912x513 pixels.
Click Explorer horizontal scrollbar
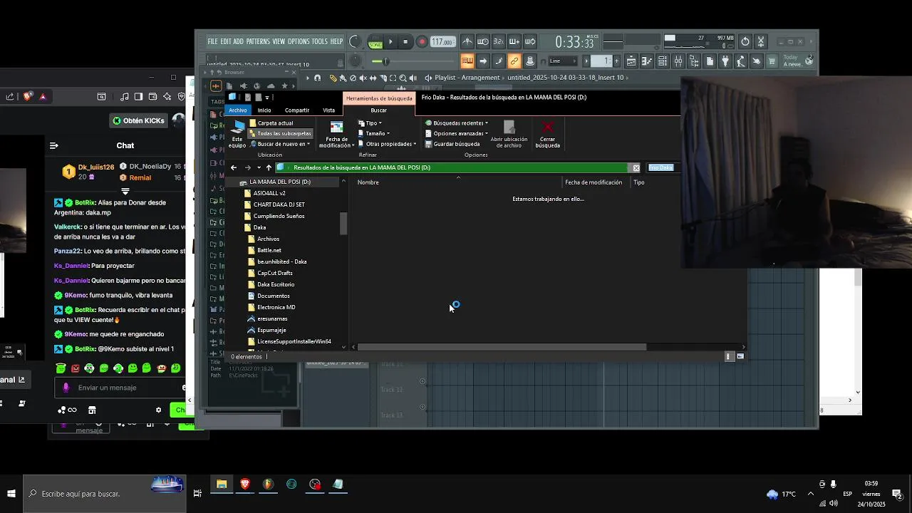pyautogui.click(x=502, y=347)
